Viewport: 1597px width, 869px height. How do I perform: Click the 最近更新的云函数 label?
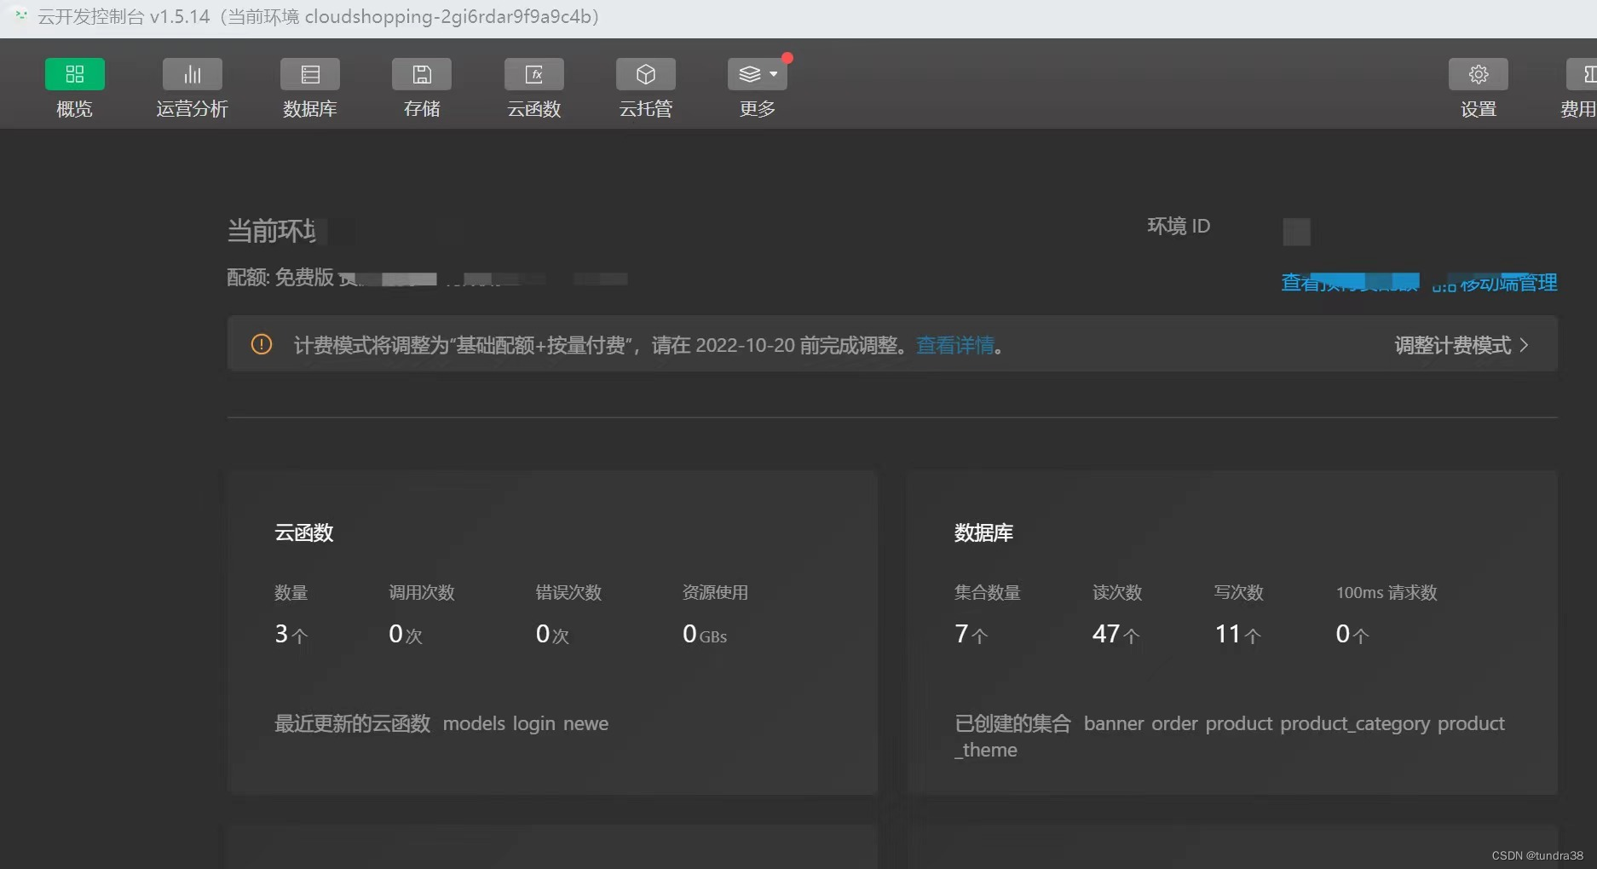(353, 723)
